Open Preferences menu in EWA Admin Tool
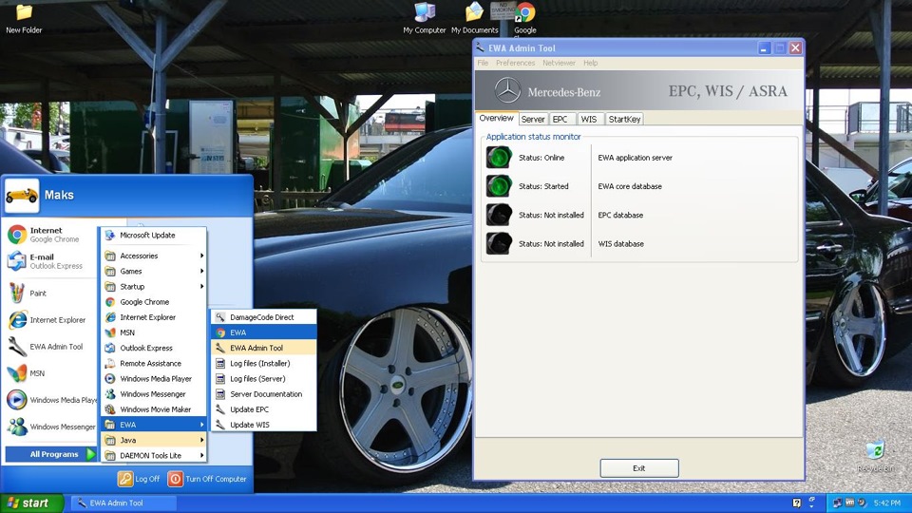The width and height of the screenshot is (912, 513). pyautogui.click(x=515, y=63)
